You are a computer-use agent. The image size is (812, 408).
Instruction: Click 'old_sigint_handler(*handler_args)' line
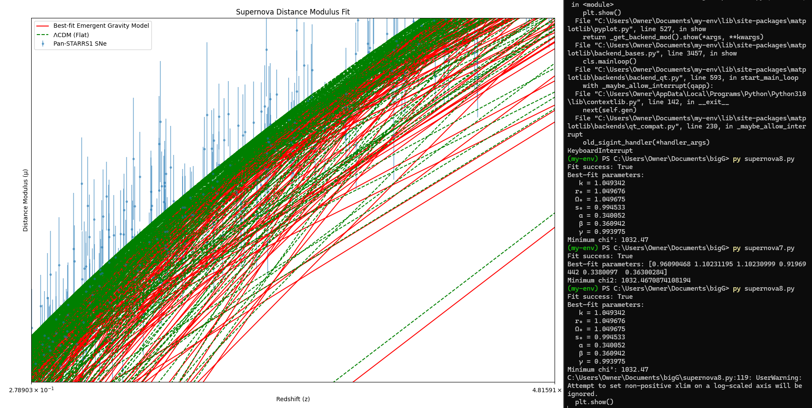click(x=646, y=143)
